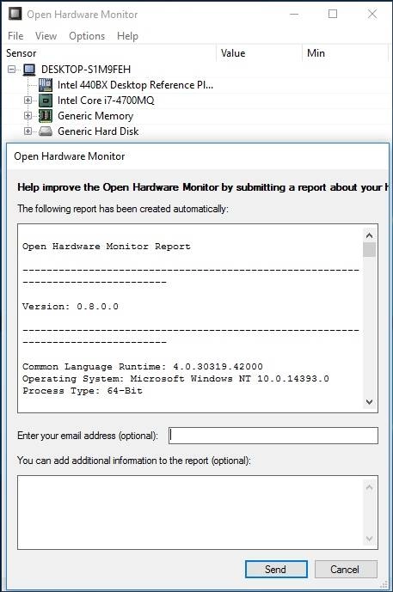Click 'Open Hardware Monitor Report' heading text
Screen dimensions: 393x592
click(106, 247)
